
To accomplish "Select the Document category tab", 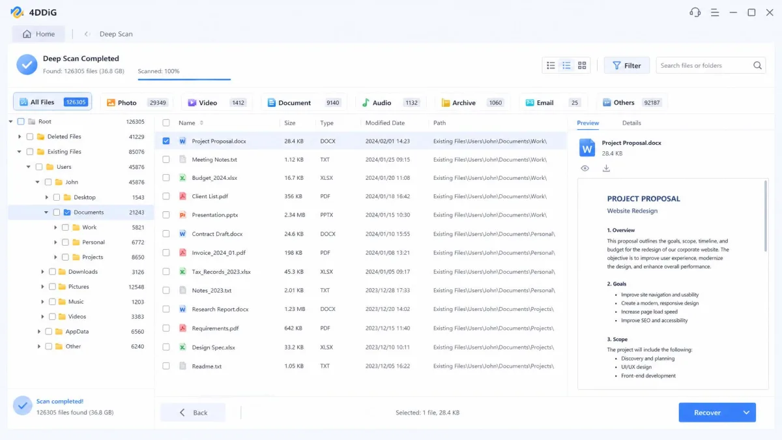I will click(304, 102).
